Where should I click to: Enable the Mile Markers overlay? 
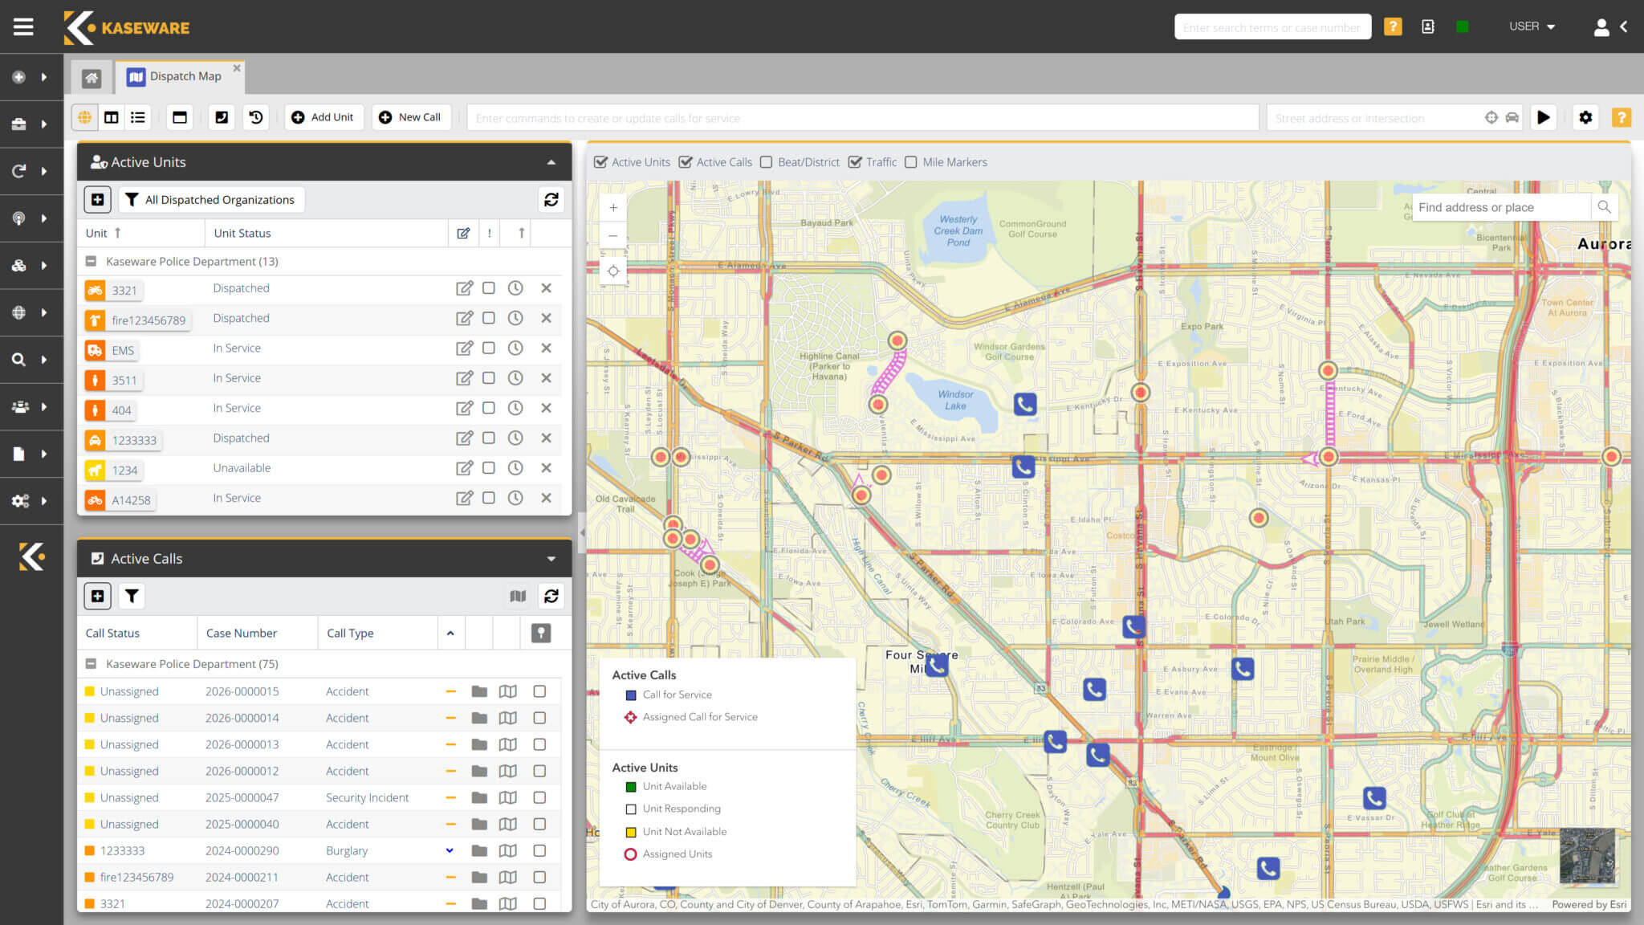tap(911, 162)
